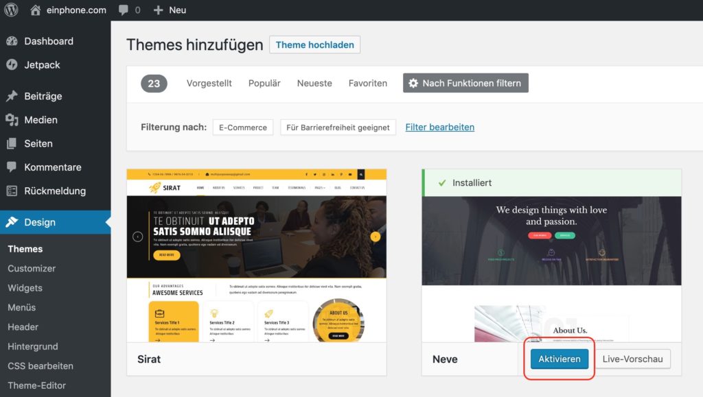Click gear icon in Nach Funktionen filtern
This screenshot has height=397, width=703.
tap(413, 83)
